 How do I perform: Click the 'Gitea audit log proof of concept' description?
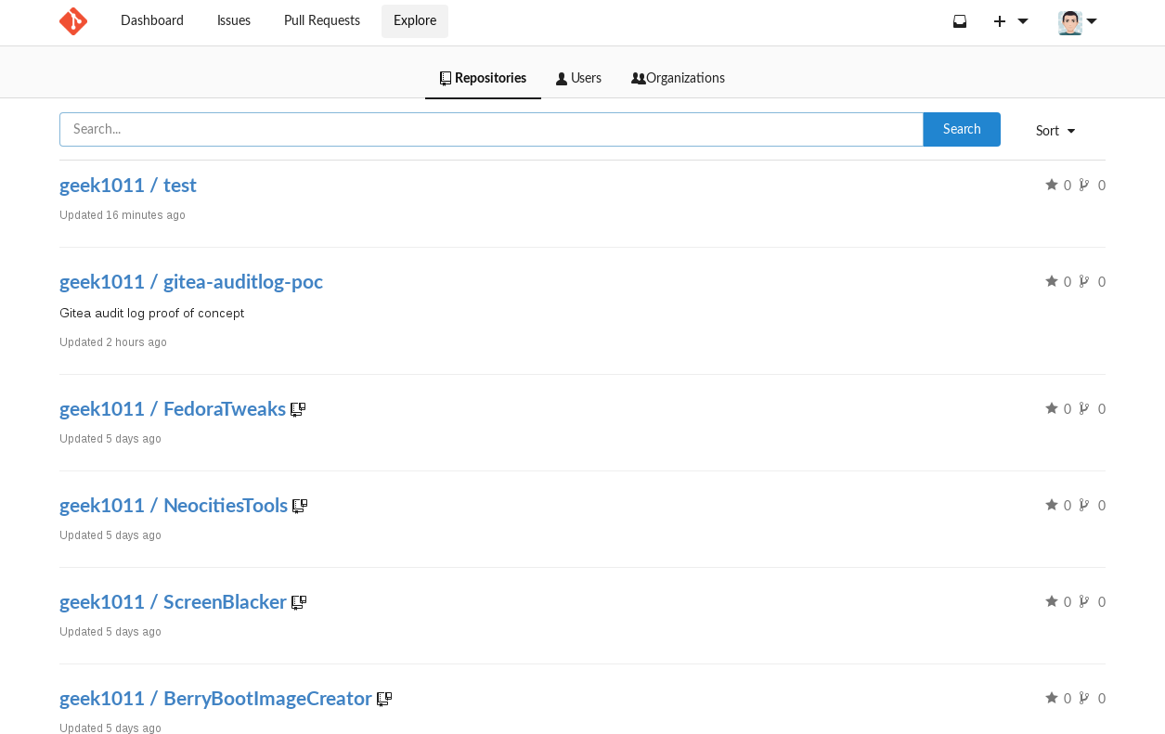tap(151, 313)
